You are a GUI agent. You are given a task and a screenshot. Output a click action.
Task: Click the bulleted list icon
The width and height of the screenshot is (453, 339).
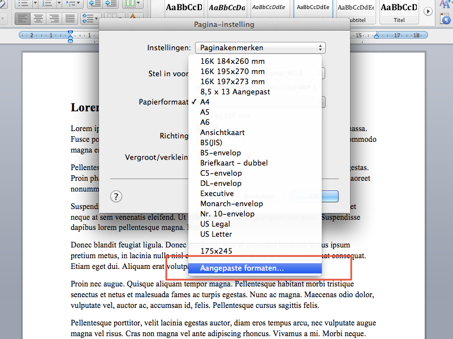(x=24, y=3)
